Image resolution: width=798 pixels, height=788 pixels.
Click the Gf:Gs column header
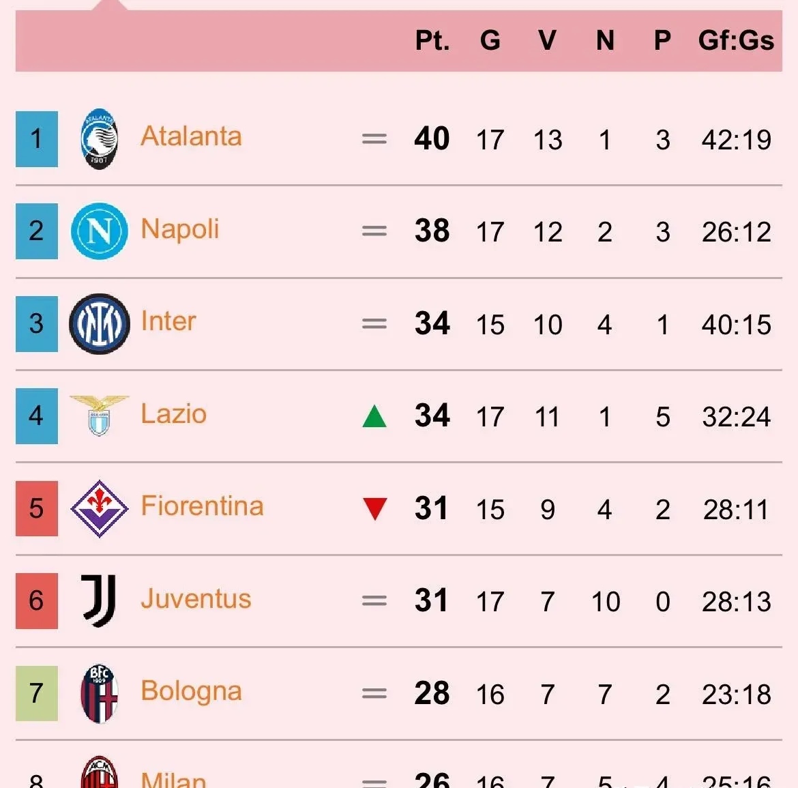pyautogui.click(x=736, y=41)
